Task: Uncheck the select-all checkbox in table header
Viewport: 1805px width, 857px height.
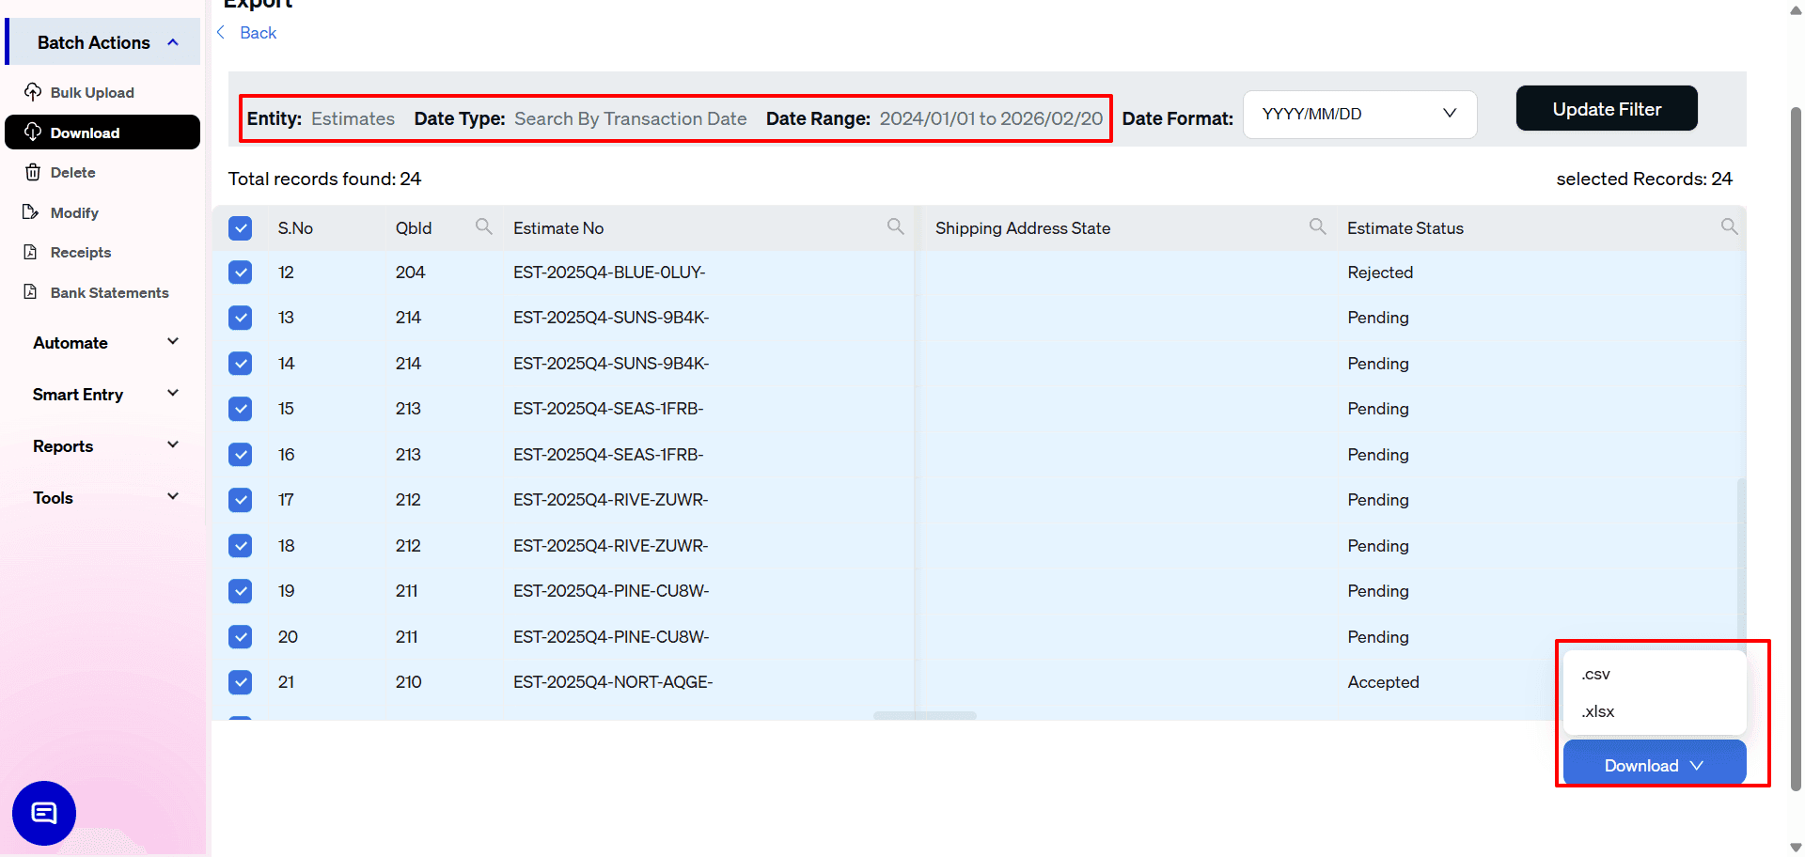Action: (240, 227)
